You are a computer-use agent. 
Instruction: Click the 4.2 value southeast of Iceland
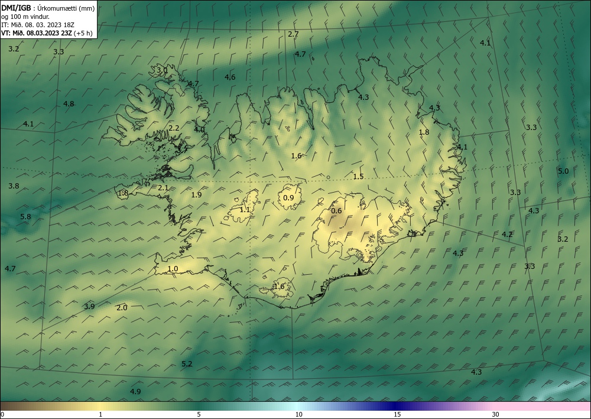click(x=507, y=235)
